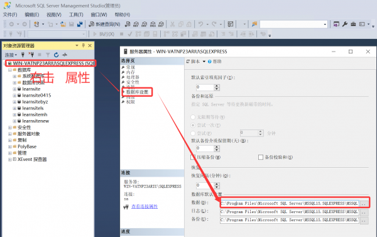This screenshot has height=237, width=377.
Task: Select the learnsitels database
Action: coord(33,108)
